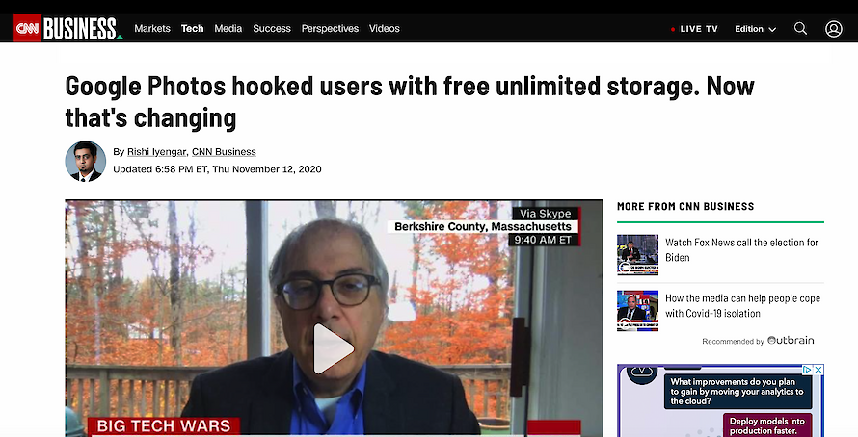Viewport: 858px width, 437px height.
Task: Play the Big Tech Wars video
Action: point(334,348)
